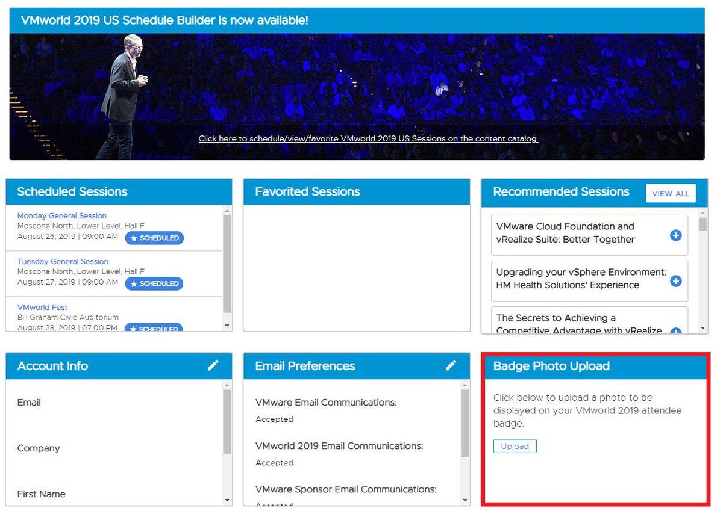This screenshot has width=723, height=520.
Task: Click Scheduled Sessions scrollbar thumb
Action: pos(227,263)
